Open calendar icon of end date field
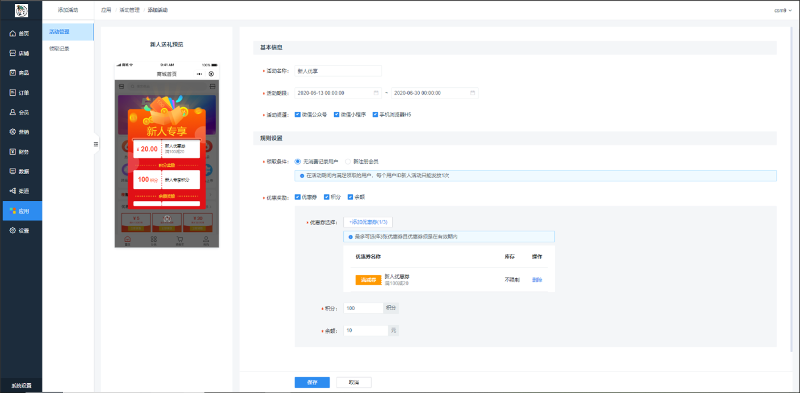 click(x=473, y=92)
